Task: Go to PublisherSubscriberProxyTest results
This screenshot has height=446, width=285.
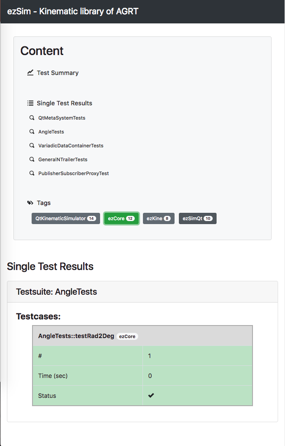Action: coord(74,173)
